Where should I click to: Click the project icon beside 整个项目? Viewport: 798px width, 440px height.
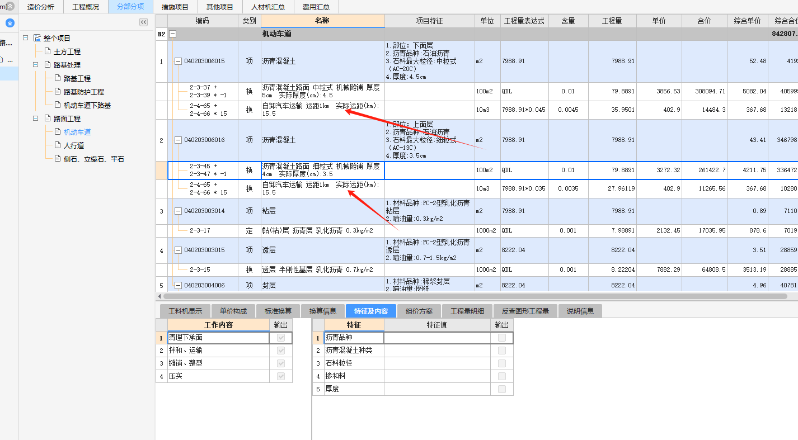click(37, 38)
